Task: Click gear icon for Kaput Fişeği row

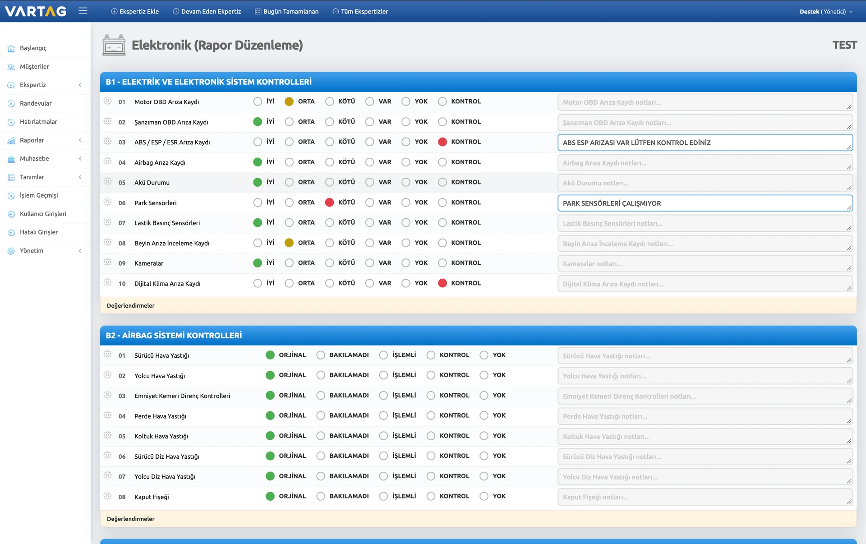Action: pos(107,496)
